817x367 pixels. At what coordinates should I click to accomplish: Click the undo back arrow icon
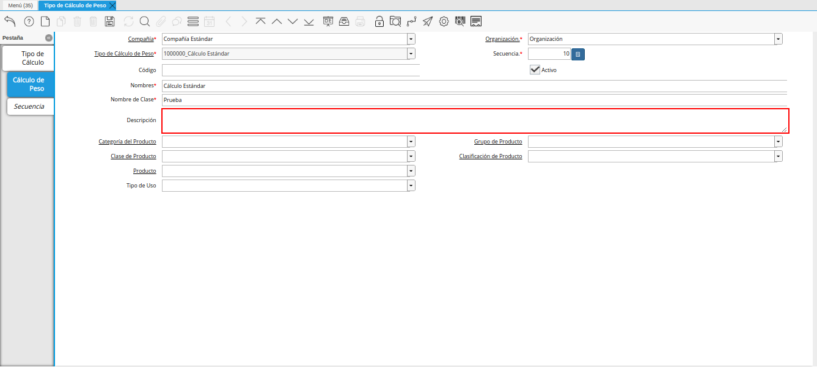point(10,21)
